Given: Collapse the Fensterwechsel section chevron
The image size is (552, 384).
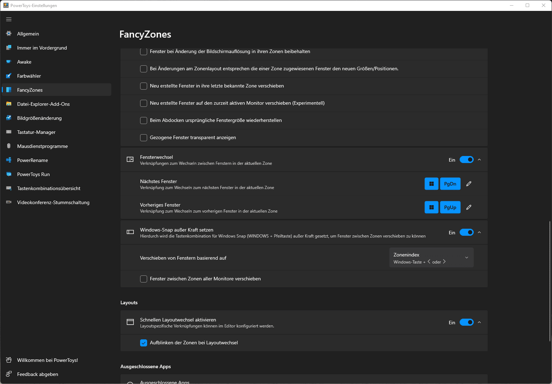Looking at the screenshot, I should (479, 160).
